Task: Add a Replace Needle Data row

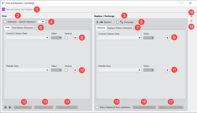Action: coord(167,70)
